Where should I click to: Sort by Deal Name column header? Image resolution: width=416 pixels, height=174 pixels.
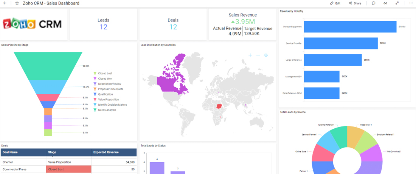(23, 152)
